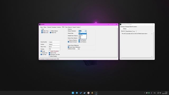Click scrollbar up arrow in Summary window
This screenshot has height=95, width=169.
pyautogui.click(x=152, y=34)
